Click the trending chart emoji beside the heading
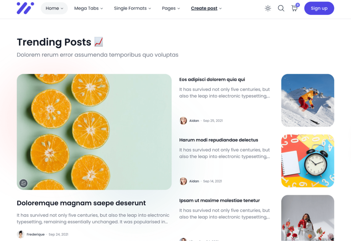Viewport: 351px width, 241px height. (98, 42)
